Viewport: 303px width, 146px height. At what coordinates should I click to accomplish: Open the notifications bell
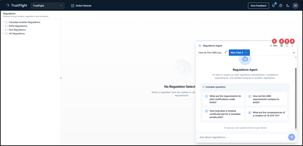click(x=273, y=5)
